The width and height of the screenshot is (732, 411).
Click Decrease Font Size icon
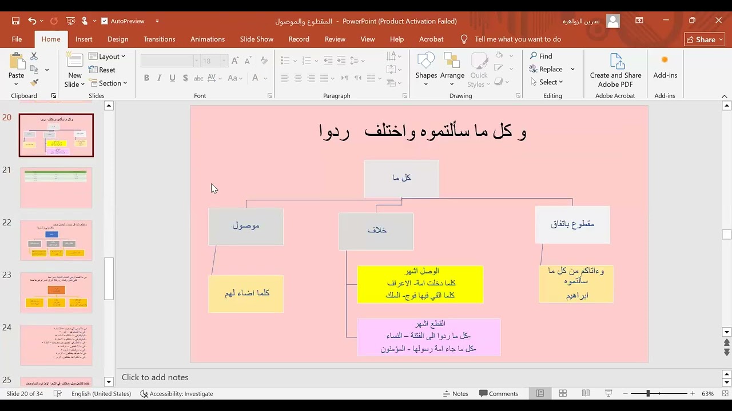pos(248,61)
